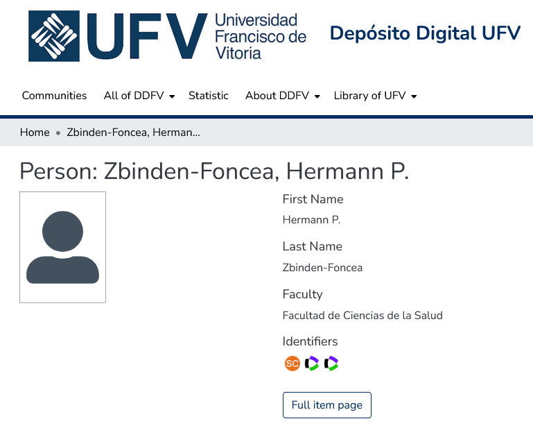Click the Universidad Francisco de Vitoria wordmark

[260, 36]
